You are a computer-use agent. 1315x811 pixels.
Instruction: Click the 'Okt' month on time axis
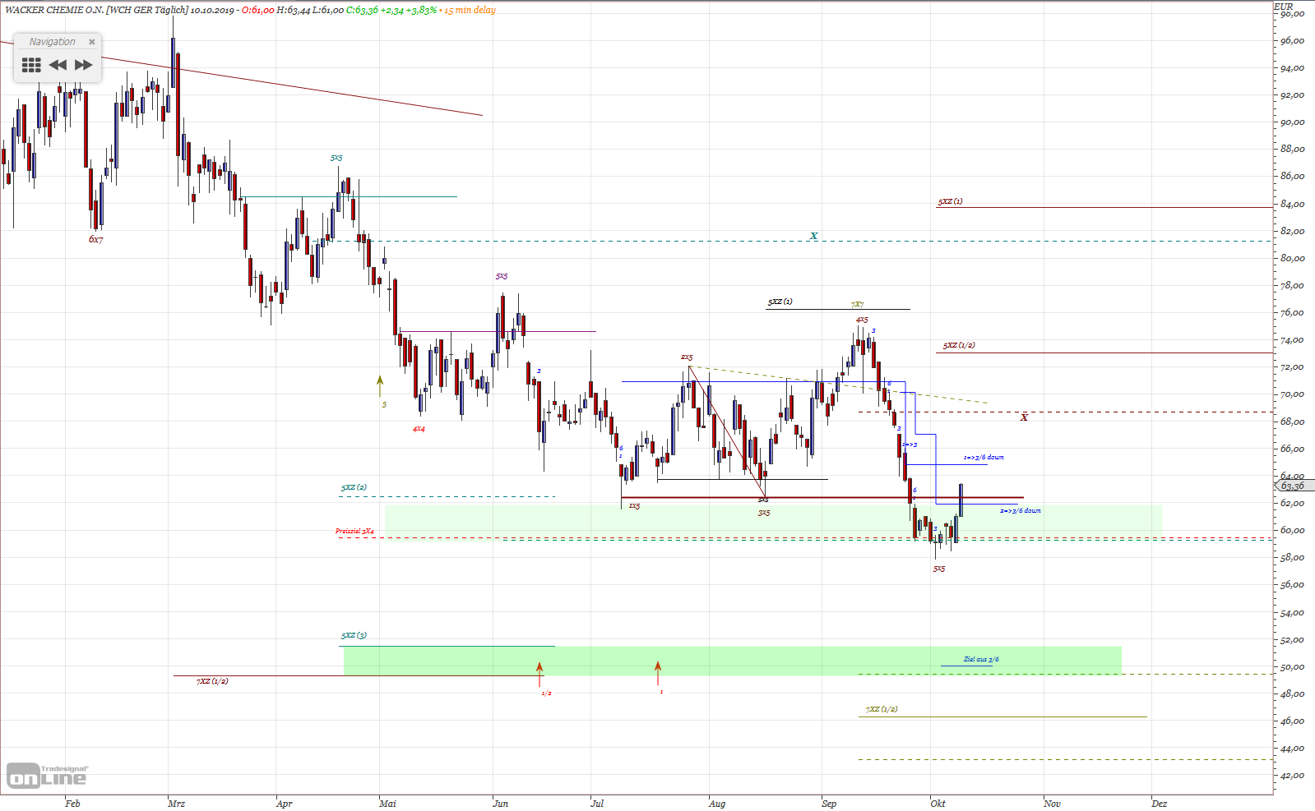point(938,804)
